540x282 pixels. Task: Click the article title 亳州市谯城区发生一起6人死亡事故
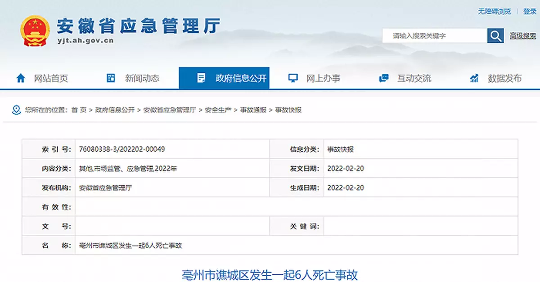pyautogui.click(x=270, y=275)
